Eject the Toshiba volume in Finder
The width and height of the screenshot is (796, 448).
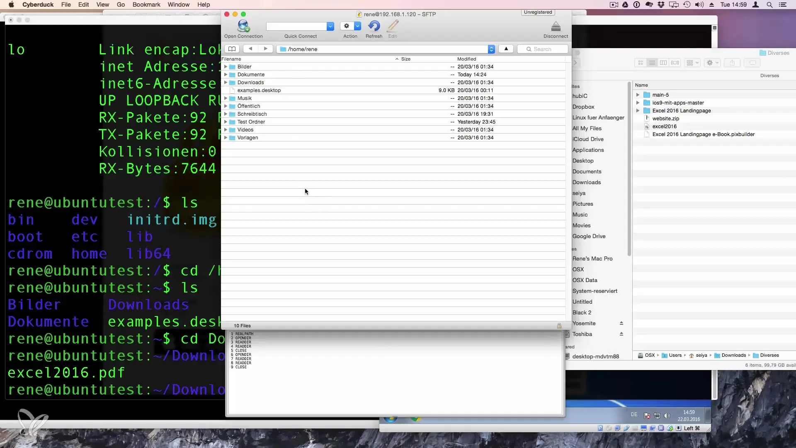[x=621, y=334]
